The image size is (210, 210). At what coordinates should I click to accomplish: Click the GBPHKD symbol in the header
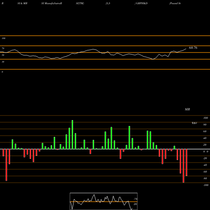142,3
